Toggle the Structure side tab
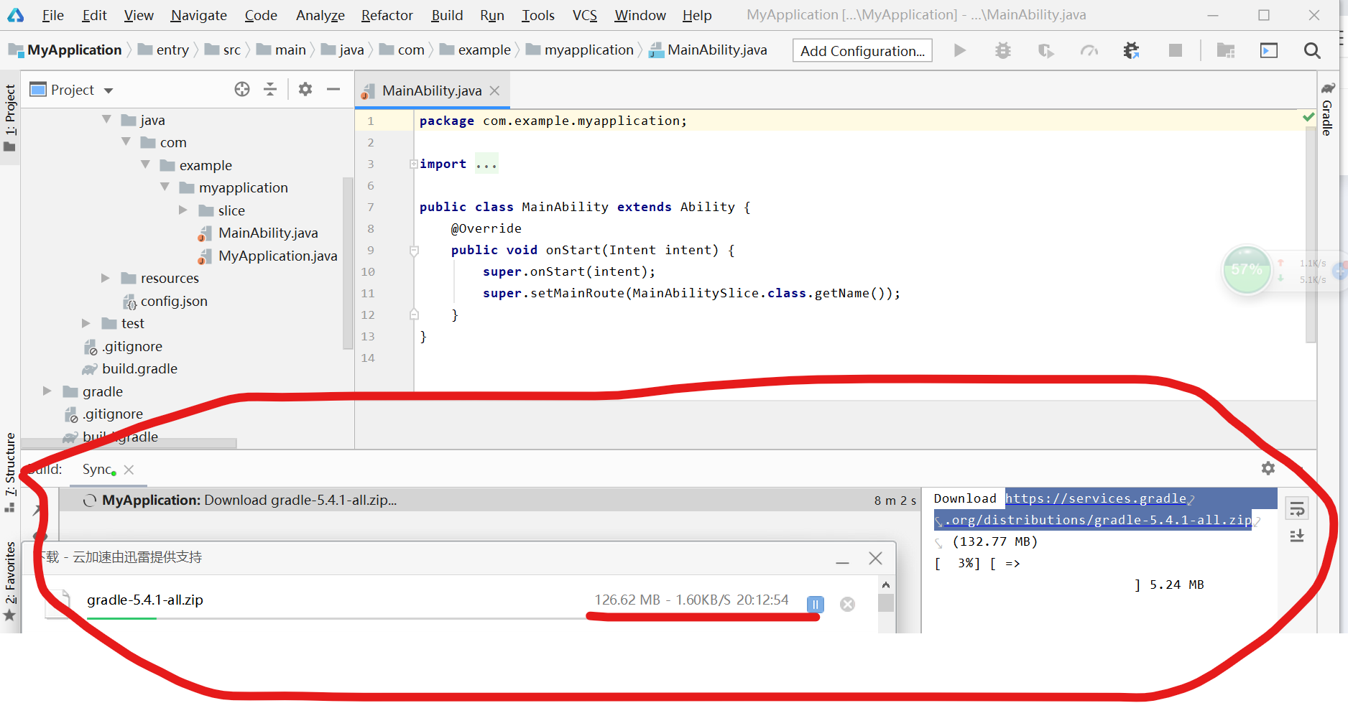 point(10,472)
